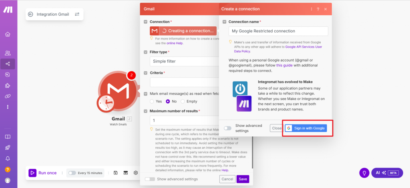The width and height of the screenshot is (410, 188).
Task: Click the Run once button label
Action: click(x=48, y=173)
